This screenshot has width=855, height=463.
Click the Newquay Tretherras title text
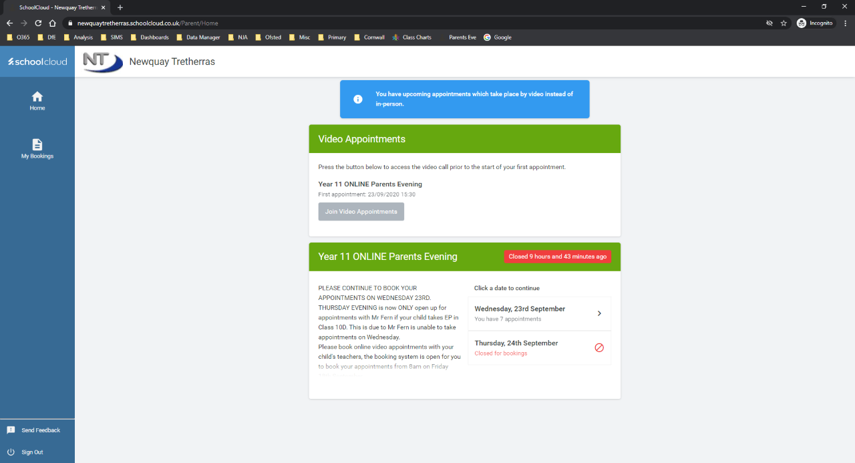tap(172, 61)
